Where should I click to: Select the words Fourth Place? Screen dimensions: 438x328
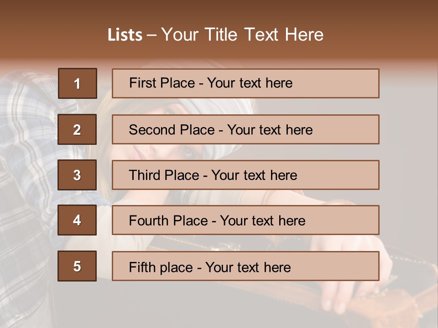(168, 220)
